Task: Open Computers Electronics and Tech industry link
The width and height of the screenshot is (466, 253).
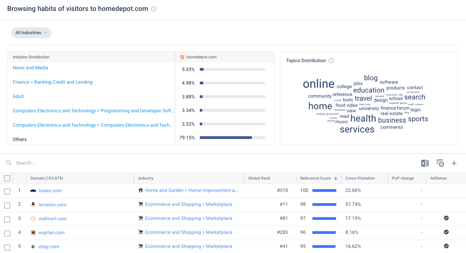Action: tap(93, 125)
